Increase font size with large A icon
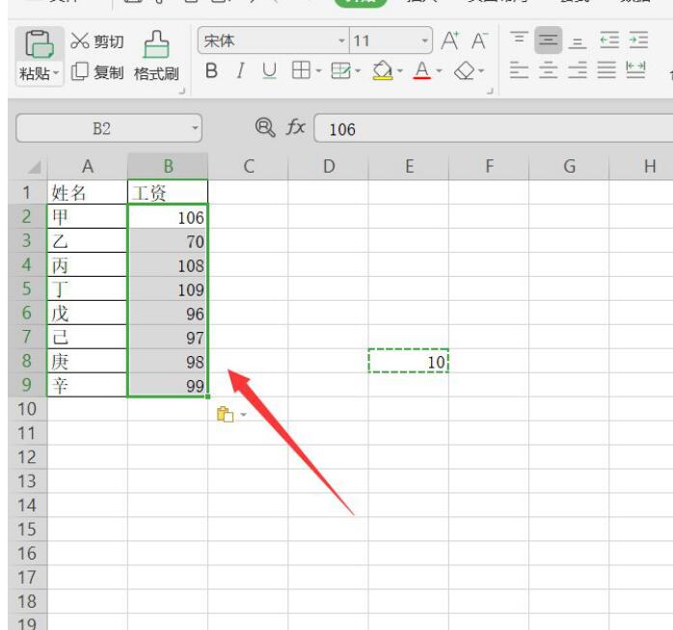The width and height of the screenshot is (673, 630). coord(450,41)
